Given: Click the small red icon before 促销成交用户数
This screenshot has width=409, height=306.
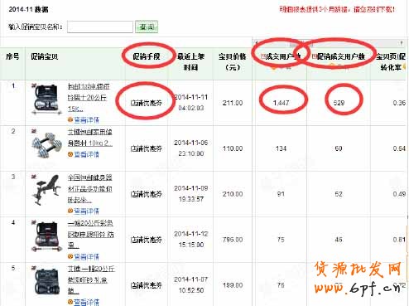Looking at the screenshot, I should pyautogui.click(x=314, y=56).
